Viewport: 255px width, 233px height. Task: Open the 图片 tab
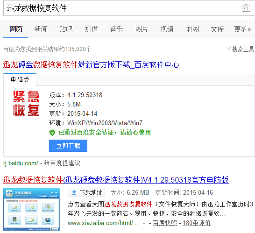click(x=142, y=29)
